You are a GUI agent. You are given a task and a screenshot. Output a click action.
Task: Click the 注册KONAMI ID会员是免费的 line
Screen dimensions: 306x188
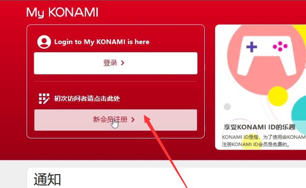[256, 144]
